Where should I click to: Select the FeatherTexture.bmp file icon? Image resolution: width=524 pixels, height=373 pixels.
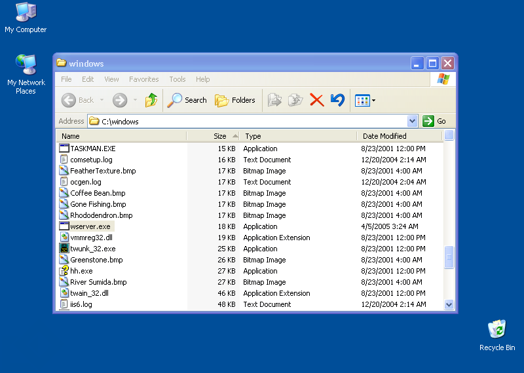[64, 171]
